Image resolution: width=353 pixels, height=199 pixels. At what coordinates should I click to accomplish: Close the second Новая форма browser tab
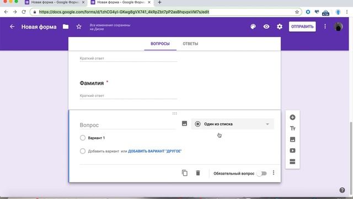149,2
